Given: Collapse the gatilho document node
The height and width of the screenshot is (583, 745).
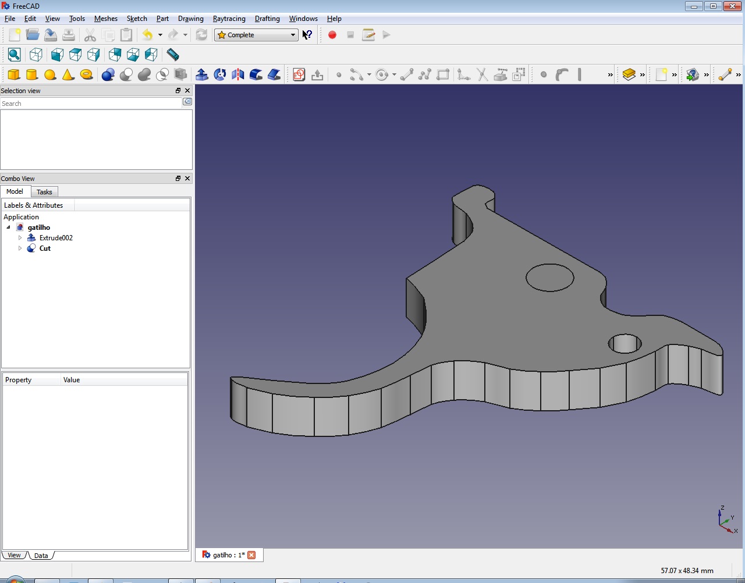Looking at the screenshot, I should pyautogui.click(x=9, y=227).
